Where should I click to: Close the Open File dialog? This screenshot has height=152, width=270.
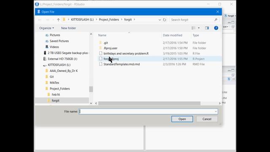(218, 12)
